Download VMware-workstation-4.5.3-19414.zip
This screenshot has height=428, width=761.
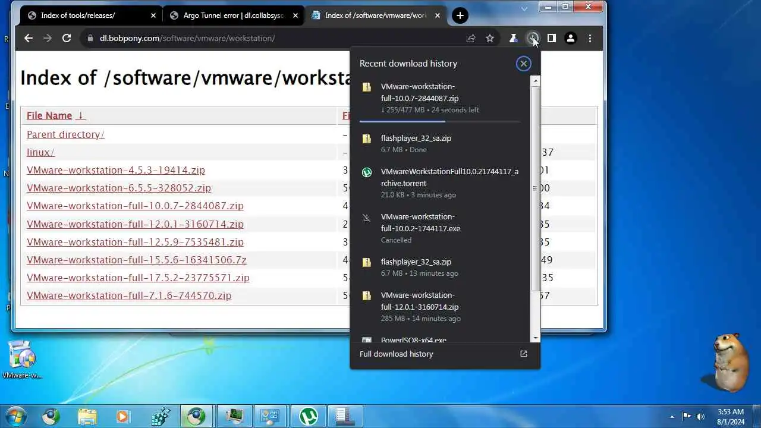(x=116, y=170)
